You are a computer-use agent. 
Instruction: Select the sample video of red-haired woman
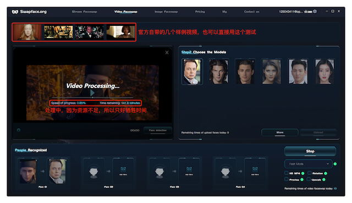pyautogui.click(x=28, y=32)
